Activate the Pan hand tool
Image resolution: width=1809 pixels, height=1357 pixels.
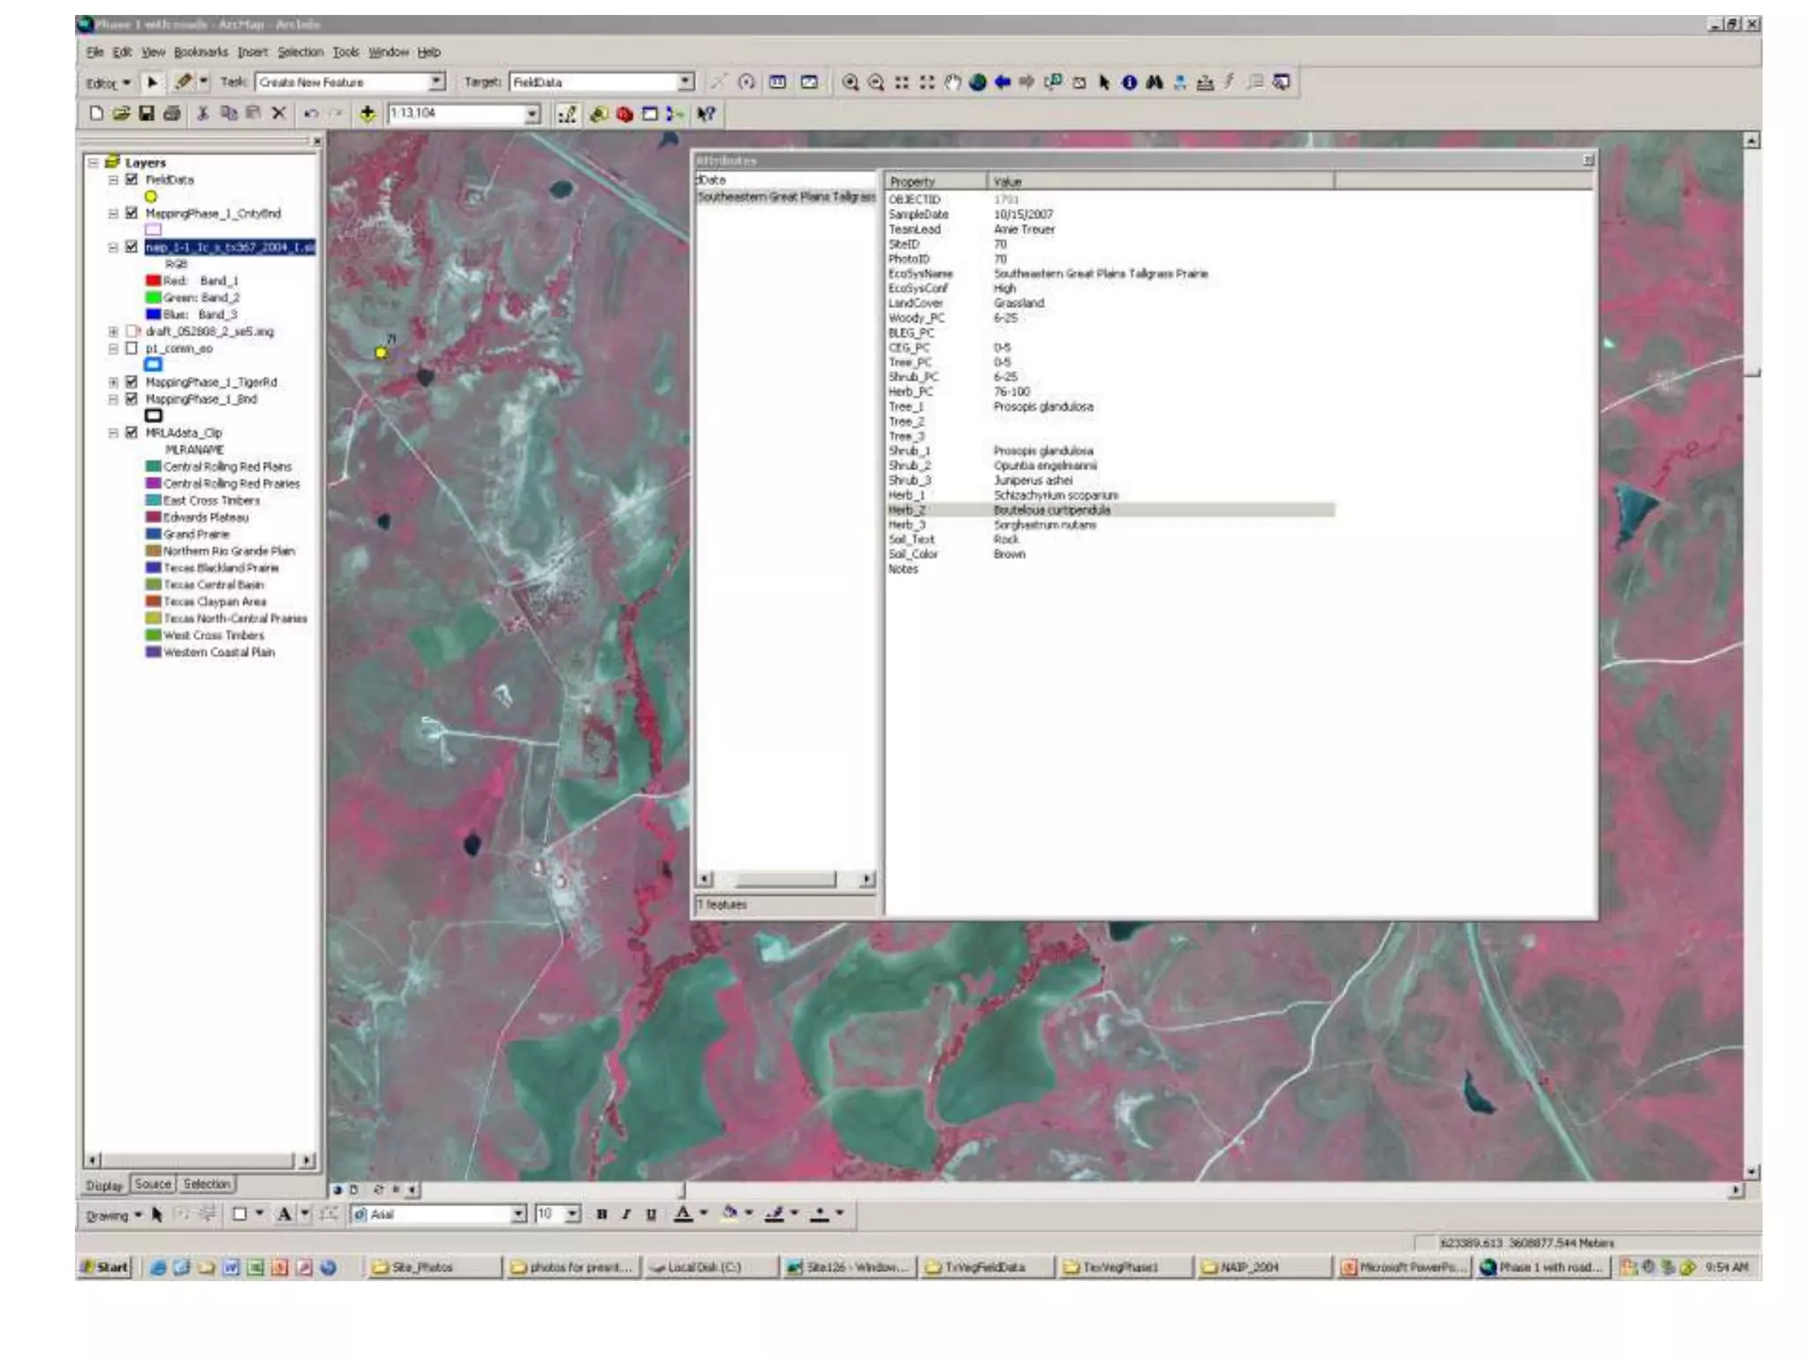tap(952, 82)
